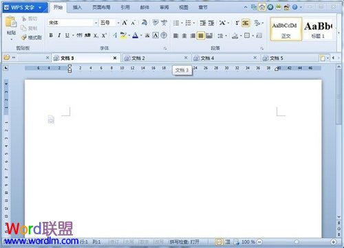Toggle Underline formatting

coord(67,35)
